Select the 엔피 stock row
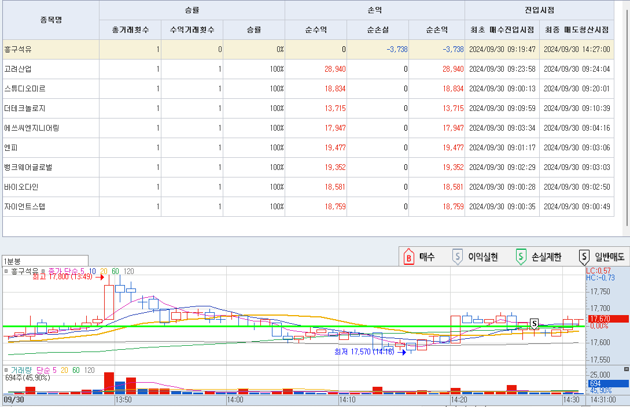Viewport: 630px width, 407px height. (308, 147)
